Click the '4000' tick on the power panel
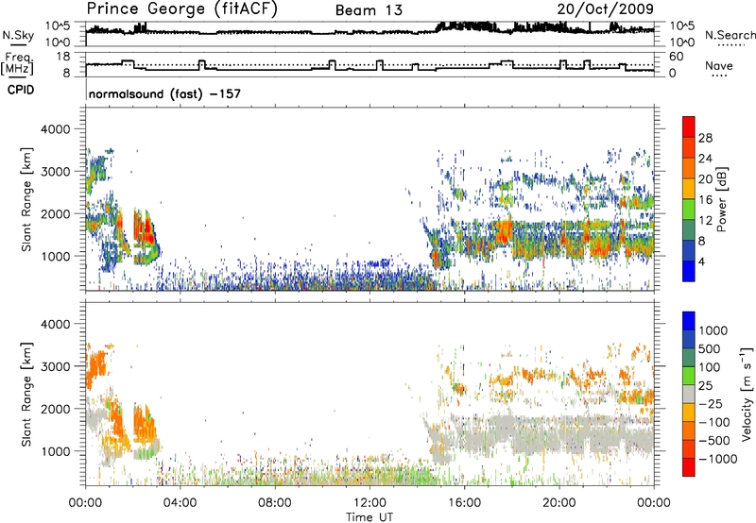Image resolution: width=756 pixels, height=523 pixels. (56, 129)
